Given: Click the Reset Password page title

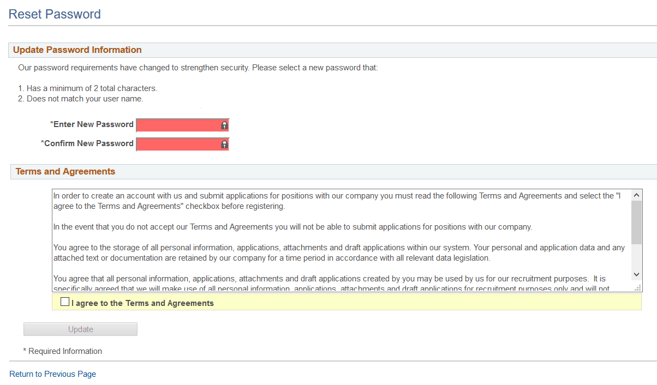Looking at the screenshot, I should pos(54,14).
